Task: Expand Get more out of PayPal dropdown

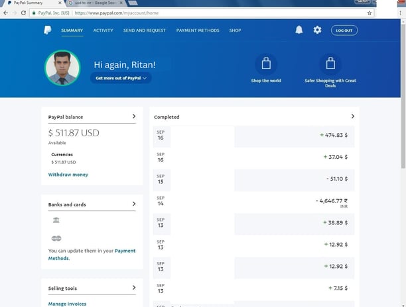Action: [x=121, y=78]
